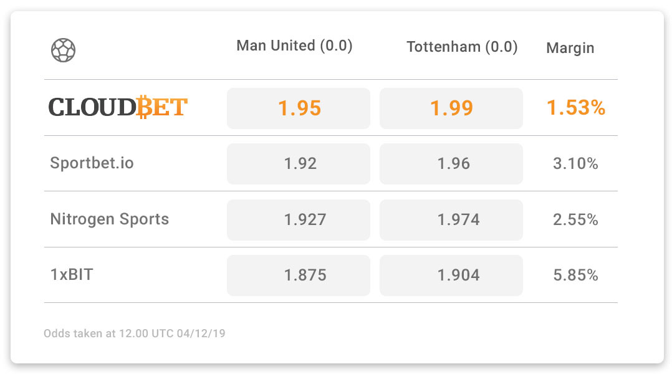Open the Sportbet.io bookmaker row label
This screenshot has height=374, width=672.
(92, 163)
